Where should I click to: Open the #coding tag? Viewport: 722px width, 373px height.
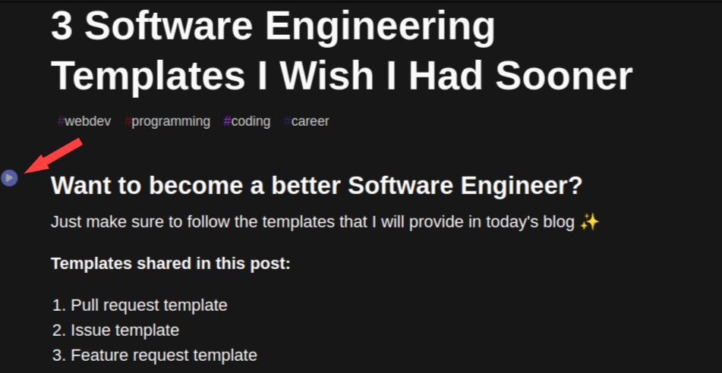[247, 121]
